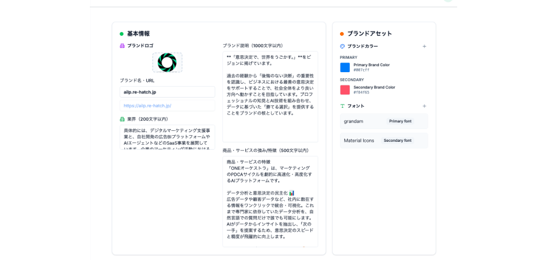Add a new font with plus icon
The width and height of the screenshot is (547, 260).
[x=424, y=106]
